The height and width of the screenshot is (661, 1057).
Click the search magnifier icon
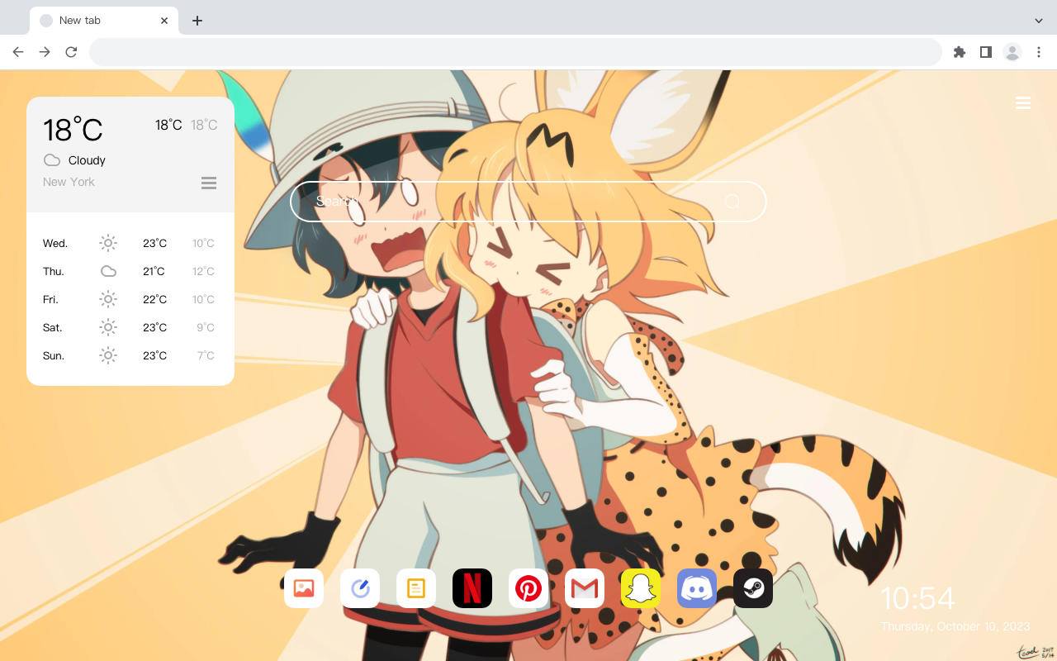732,202
